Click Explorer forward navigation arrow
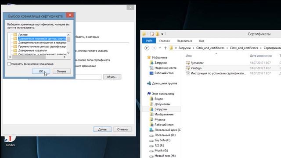 click(x=154, y=48)
